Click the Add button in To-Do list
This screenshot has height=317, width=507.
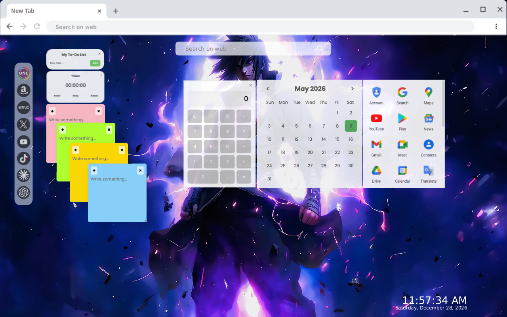(95, 63)
